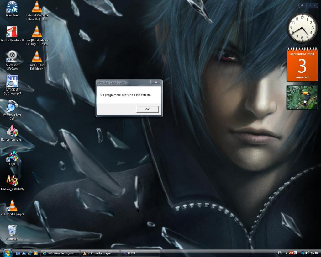Add a gadget with the sidebar plus button

click(302, 5)
